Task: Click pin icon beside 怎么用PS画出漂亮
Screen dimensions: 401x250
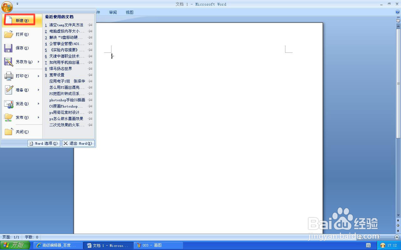Action: point(90,88)
